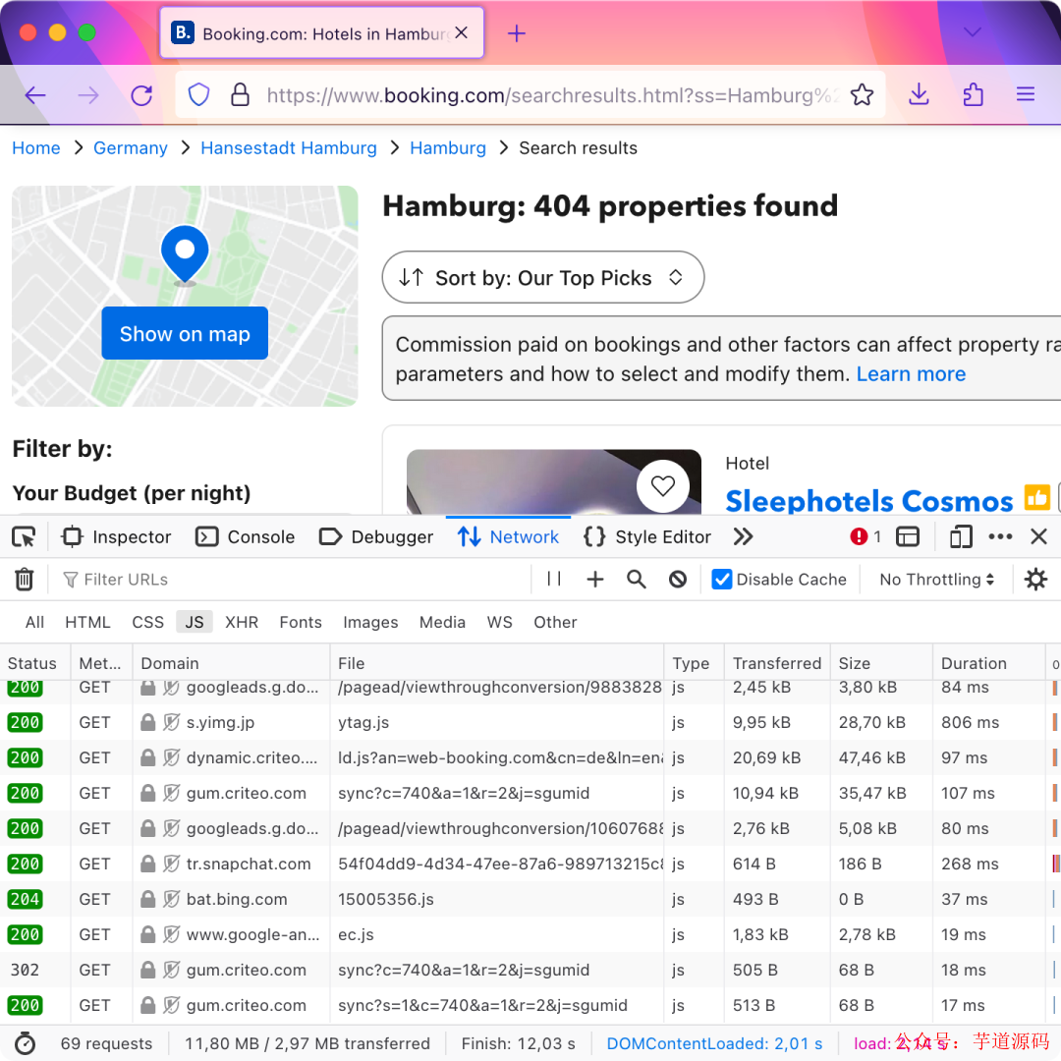1061x1061 pixels.
Task: Filter requests by CSS
Action: coord(147,622)
